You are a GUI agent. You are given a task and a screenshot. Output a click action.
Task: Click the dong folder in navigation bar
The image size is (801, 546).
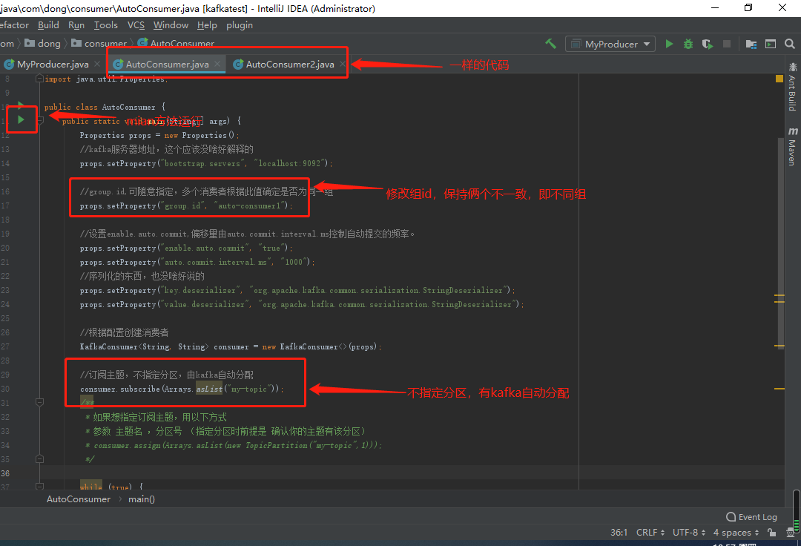click(43, 44)
